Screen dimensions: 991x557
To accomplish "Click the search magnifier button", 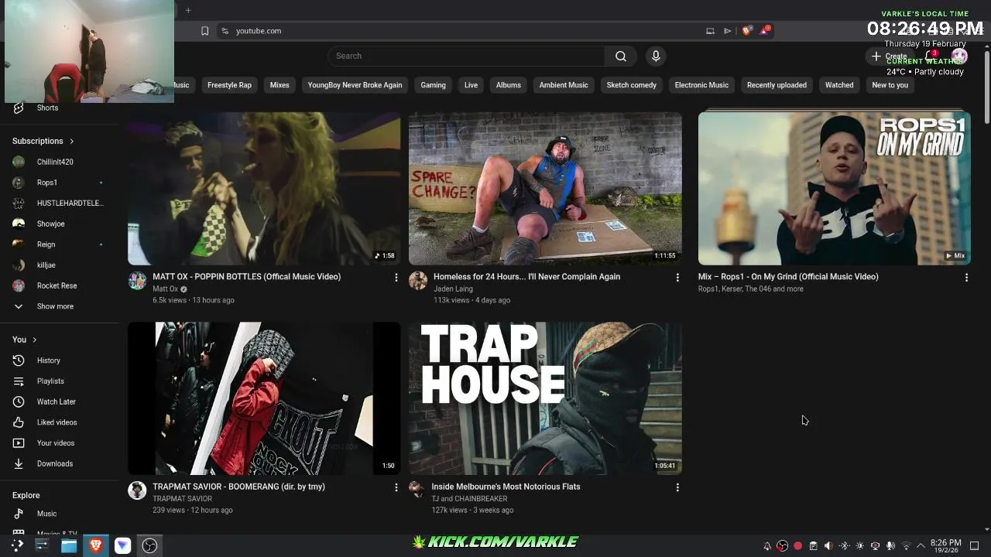I will [621, 56].
